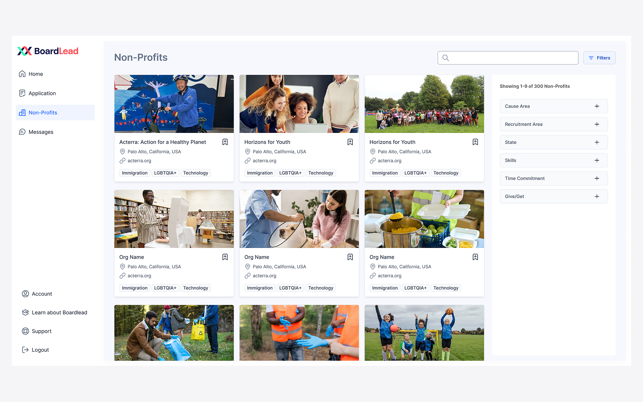The height and width of the screenshot is (402, 643).
Task: Save the Org Name card with library photo
Action: click(225, 257)
